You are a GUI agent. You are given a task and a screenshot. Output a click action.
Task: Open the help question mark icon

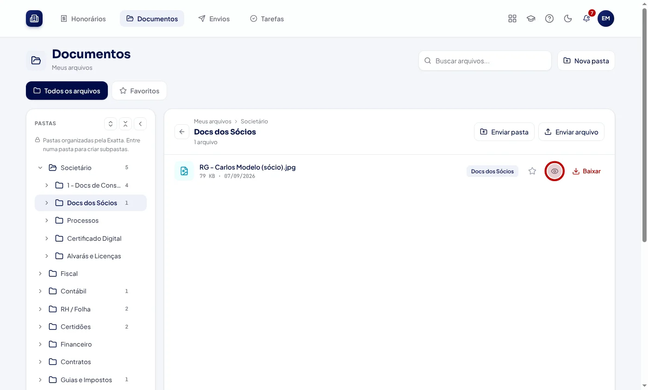549,18
